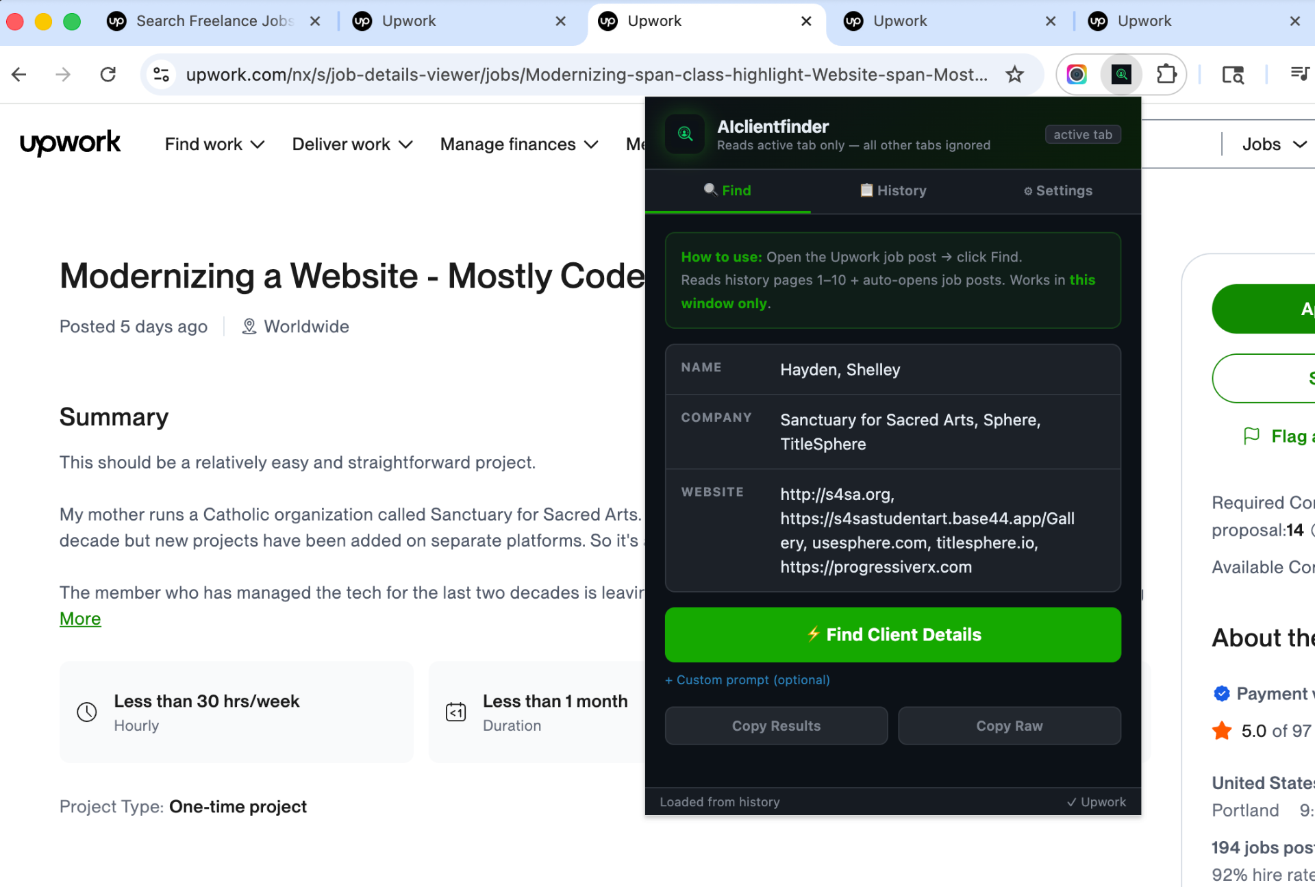The width and height of the screenshot is (1315, 887).
Task: Click the Find Client Details button
Action: 893,634
